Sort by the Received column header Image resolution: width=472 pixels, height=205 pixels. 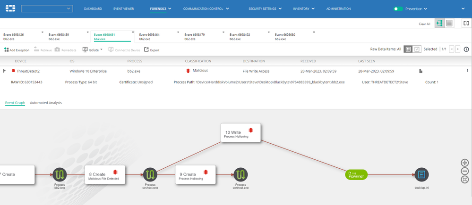[308, 61]
